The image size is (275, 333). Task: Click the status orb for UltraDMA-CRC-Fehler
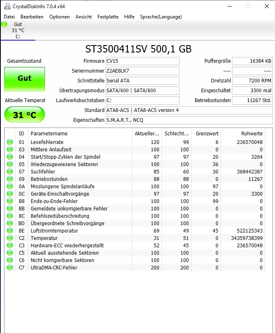click(10, 267)
